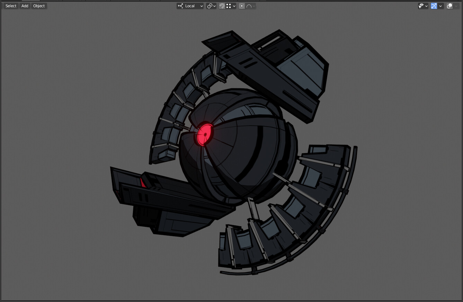The width and height of the screenshot is (463, 302).
Task: Open the Select menu
Action: (x=10, y=6)
